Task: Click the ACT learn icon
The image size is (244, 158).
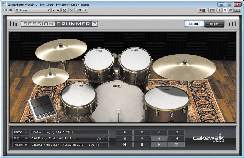Action: (x=202, y=10)
